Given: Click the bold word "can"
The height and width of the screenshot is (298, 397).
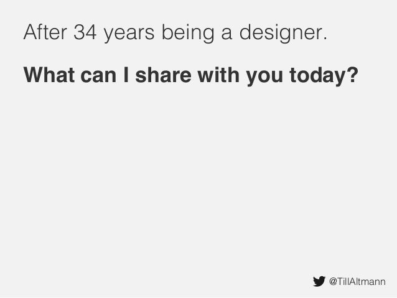Looking at the screenshot, I should pos(98,77).
